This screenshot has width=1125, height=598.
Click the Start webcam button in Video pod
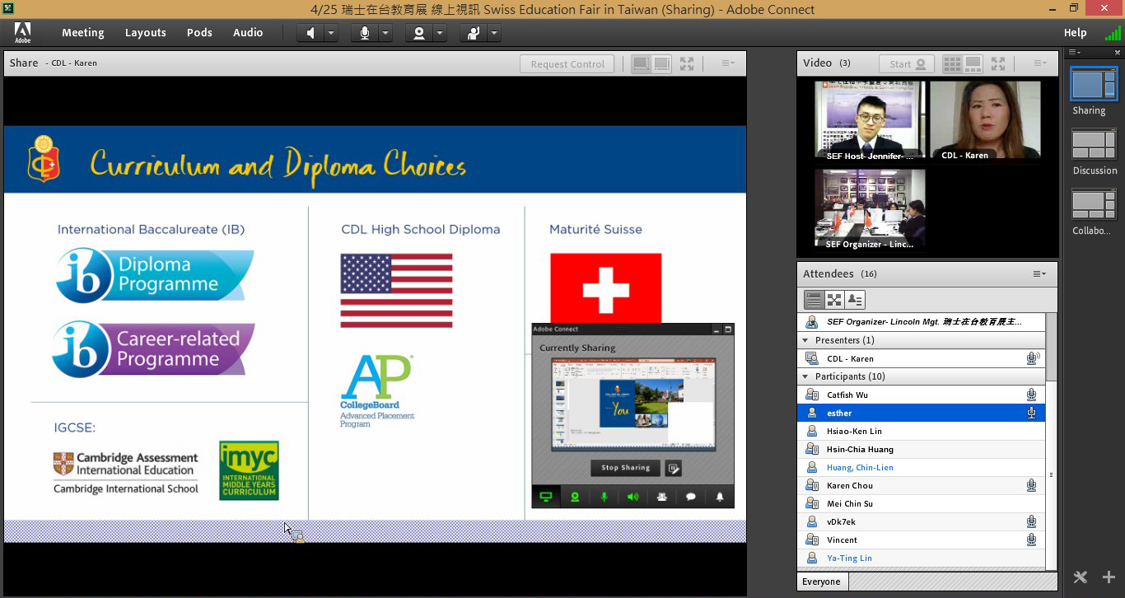[x=907, y=63]
